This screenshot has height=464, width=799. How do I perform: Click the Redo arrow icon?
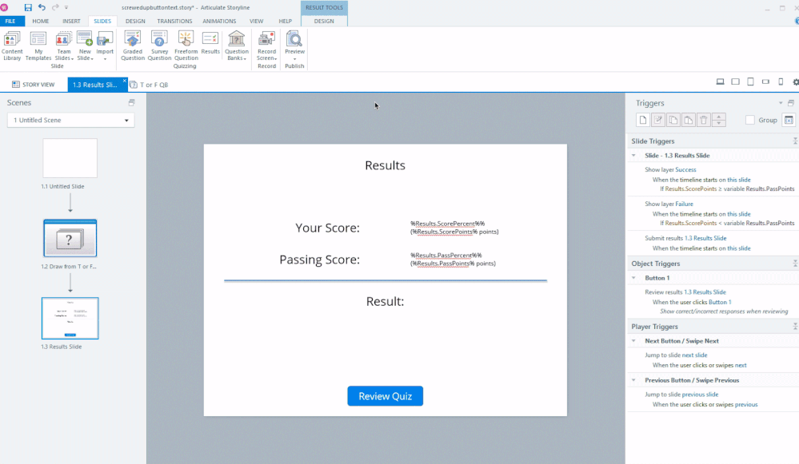pyautogui.click(x=55, y=8)
